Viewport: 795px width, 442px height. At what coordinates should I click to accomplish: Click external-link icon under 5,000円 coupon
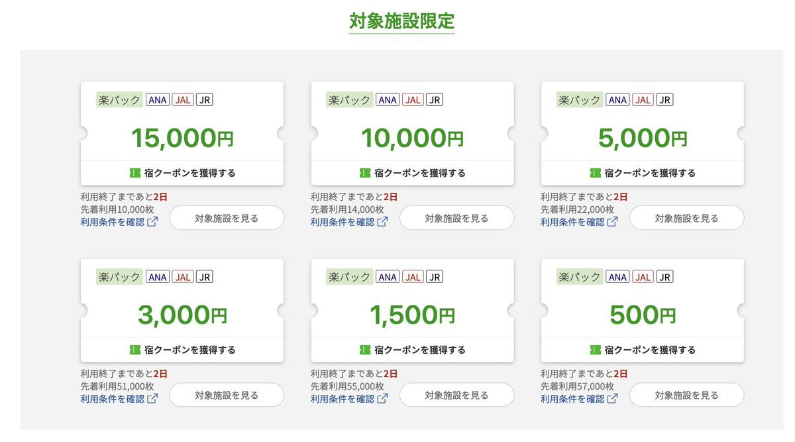(x=613, y=222)
